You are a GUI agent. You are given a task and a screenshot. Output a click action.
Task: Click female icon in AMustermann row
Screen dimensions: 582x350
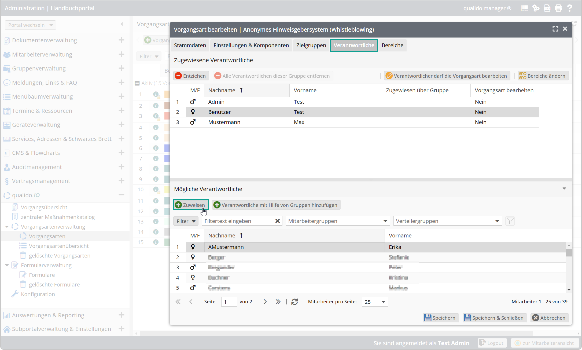[x=193, y=247]
